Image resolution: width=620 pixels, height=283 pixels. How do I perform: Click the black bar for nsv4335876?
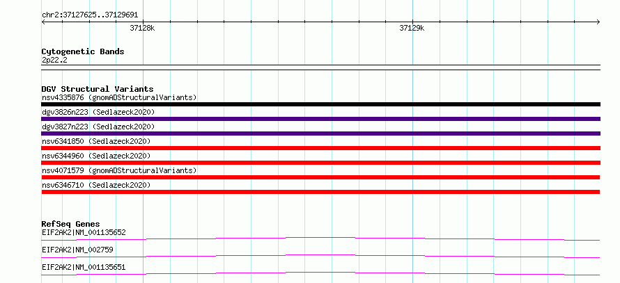click(320, 104)
